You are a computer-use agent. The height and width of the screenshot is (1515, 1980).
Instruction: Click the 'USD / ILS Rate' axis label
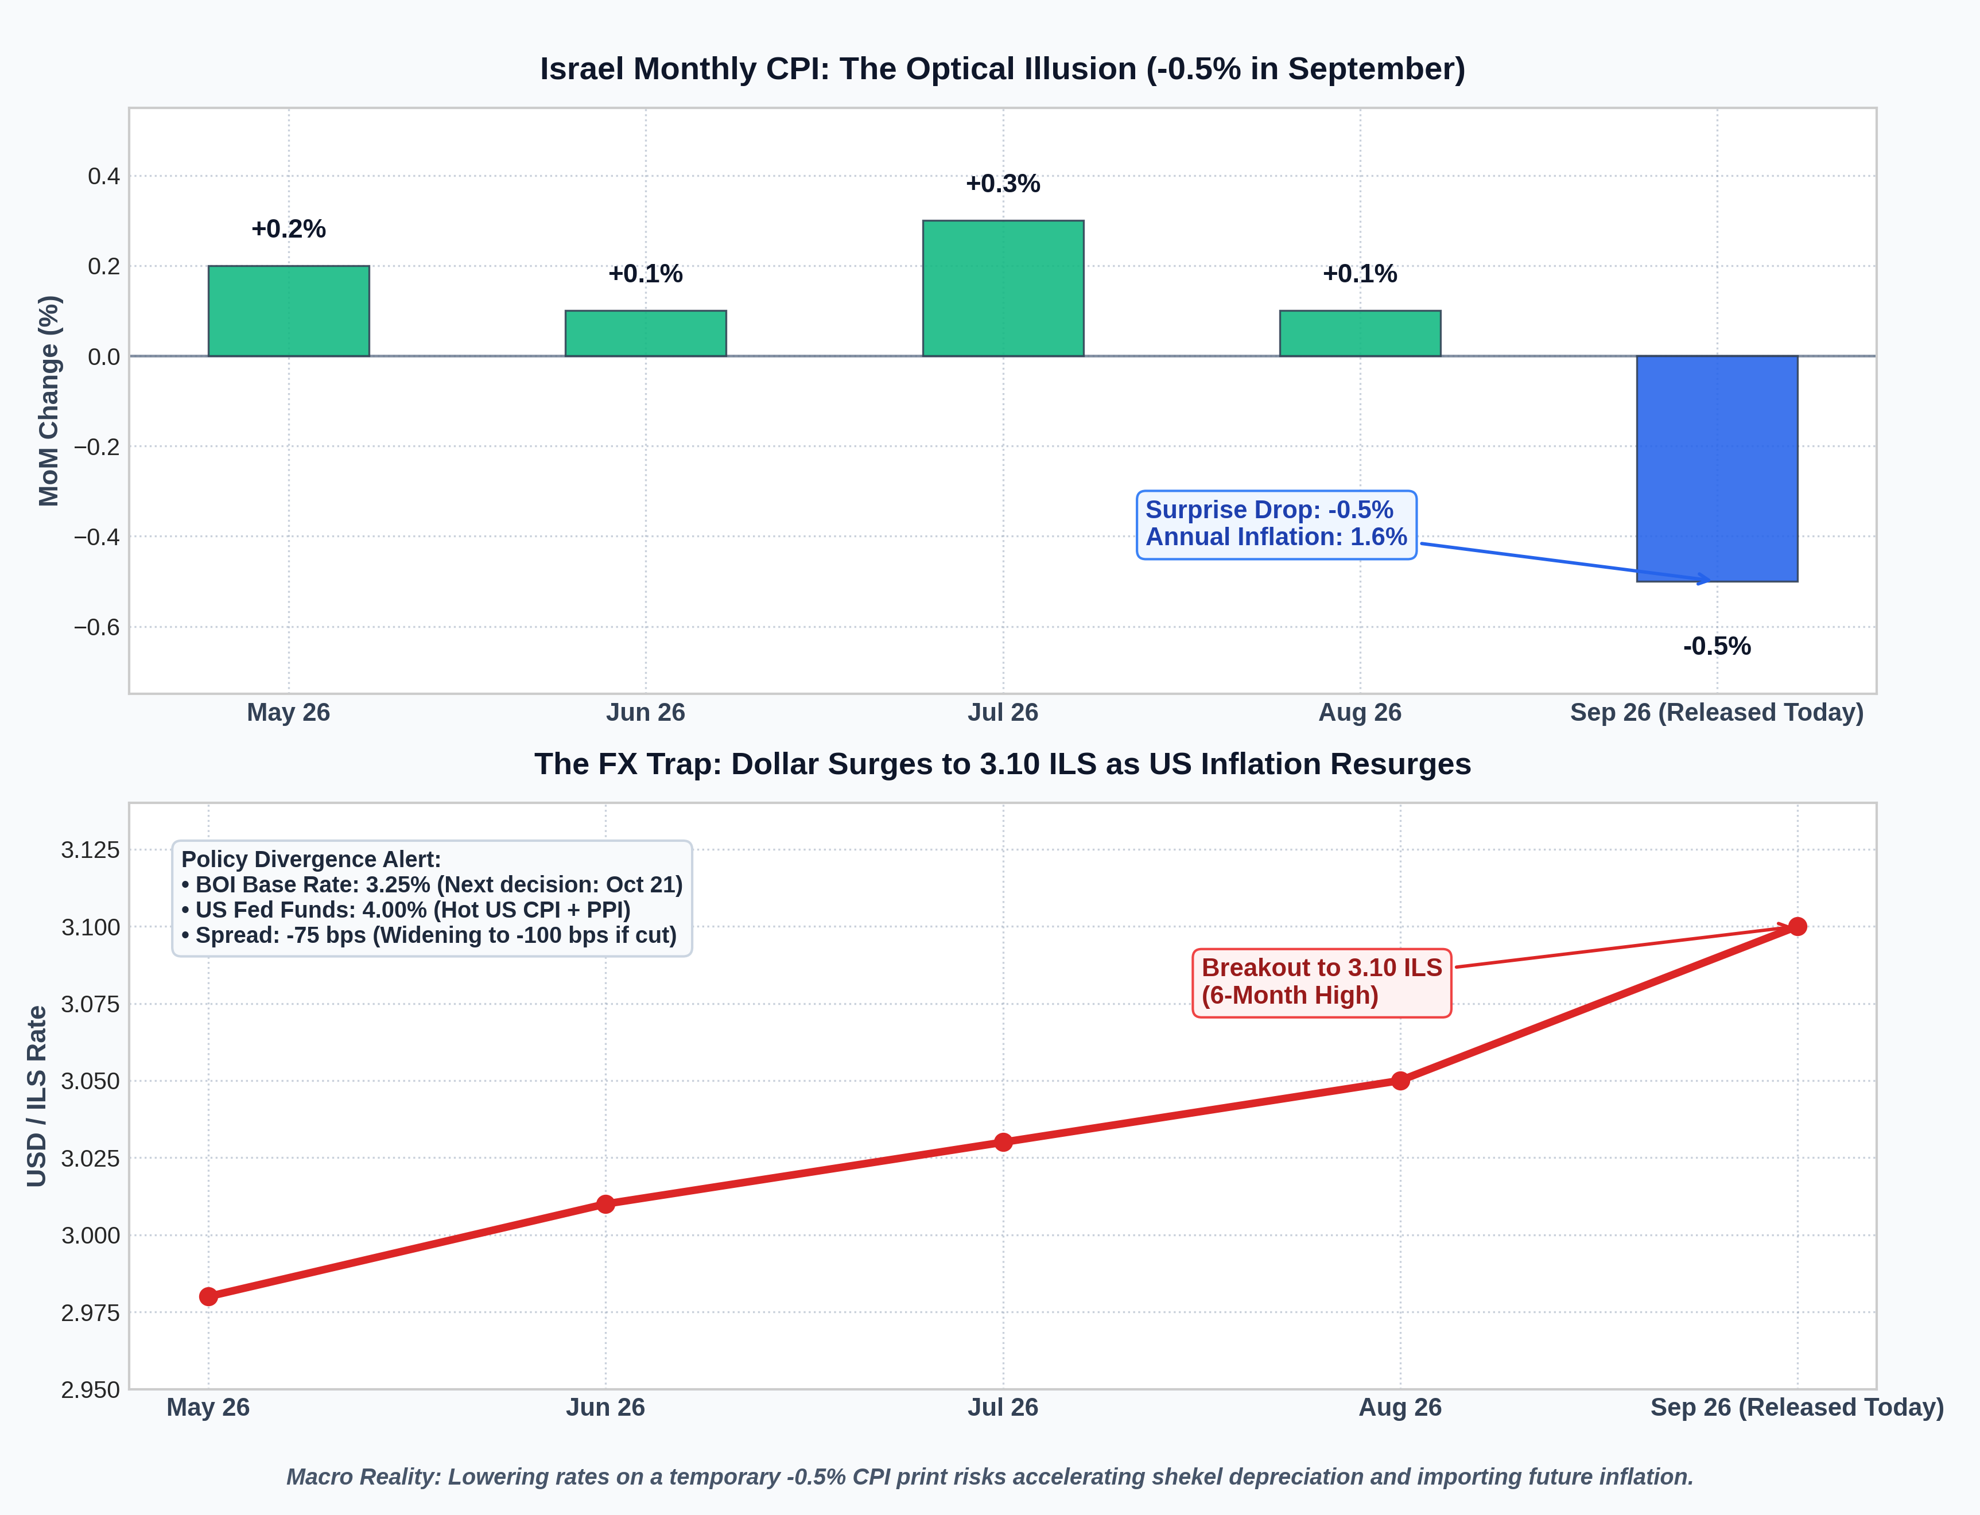coord(36,1097)
